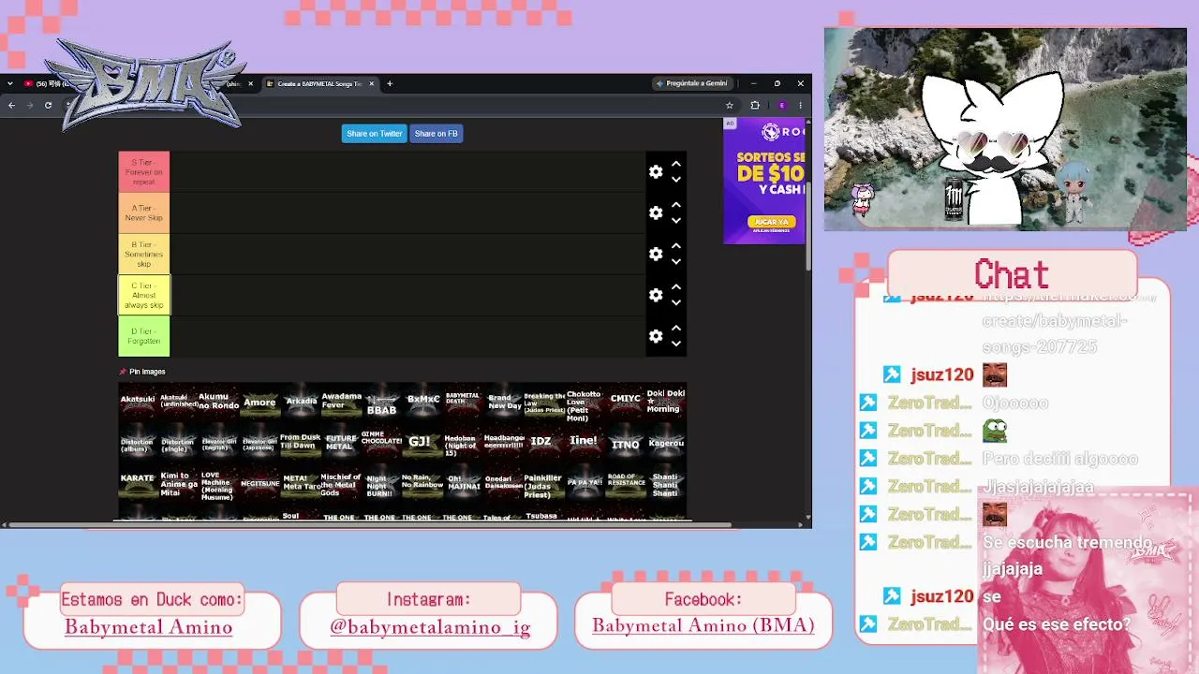Open a new browser tab
The image size is (1199, 674).
click(390, 83)
